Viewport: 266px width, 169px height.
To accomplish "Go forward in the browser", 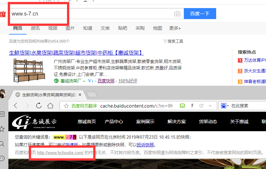I will pyautogui.click(x=27, y=106).
